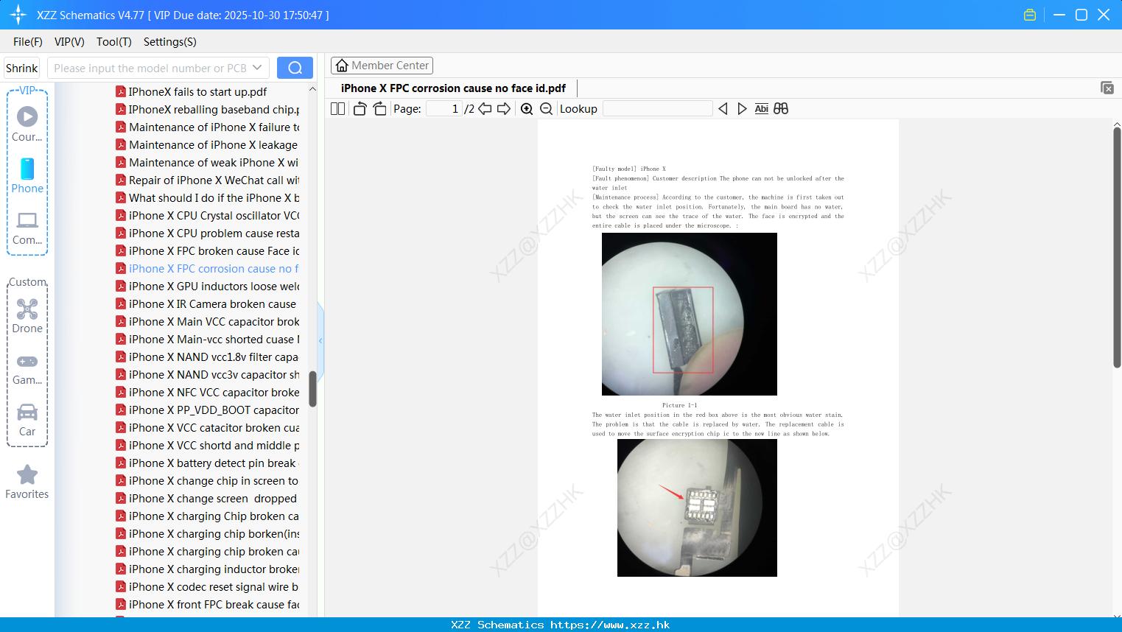
Task: Click PDF icon for IPhoneX fails to start up
Action: [x=121, y=92]
